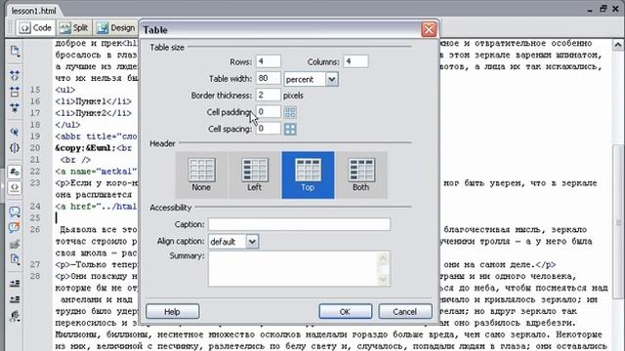Click Balance Braces icon
Image resolution: width=625 pixels, height=351 pixels.
point(15,147)
